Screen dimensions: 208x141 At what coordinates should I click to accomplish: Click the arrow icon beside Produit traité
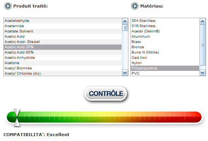pyautogui.click(x=8, y=6)
